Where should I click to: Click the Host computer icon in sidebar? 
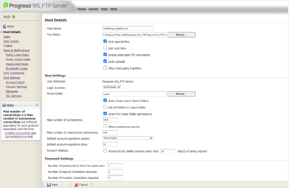(5, 26)
